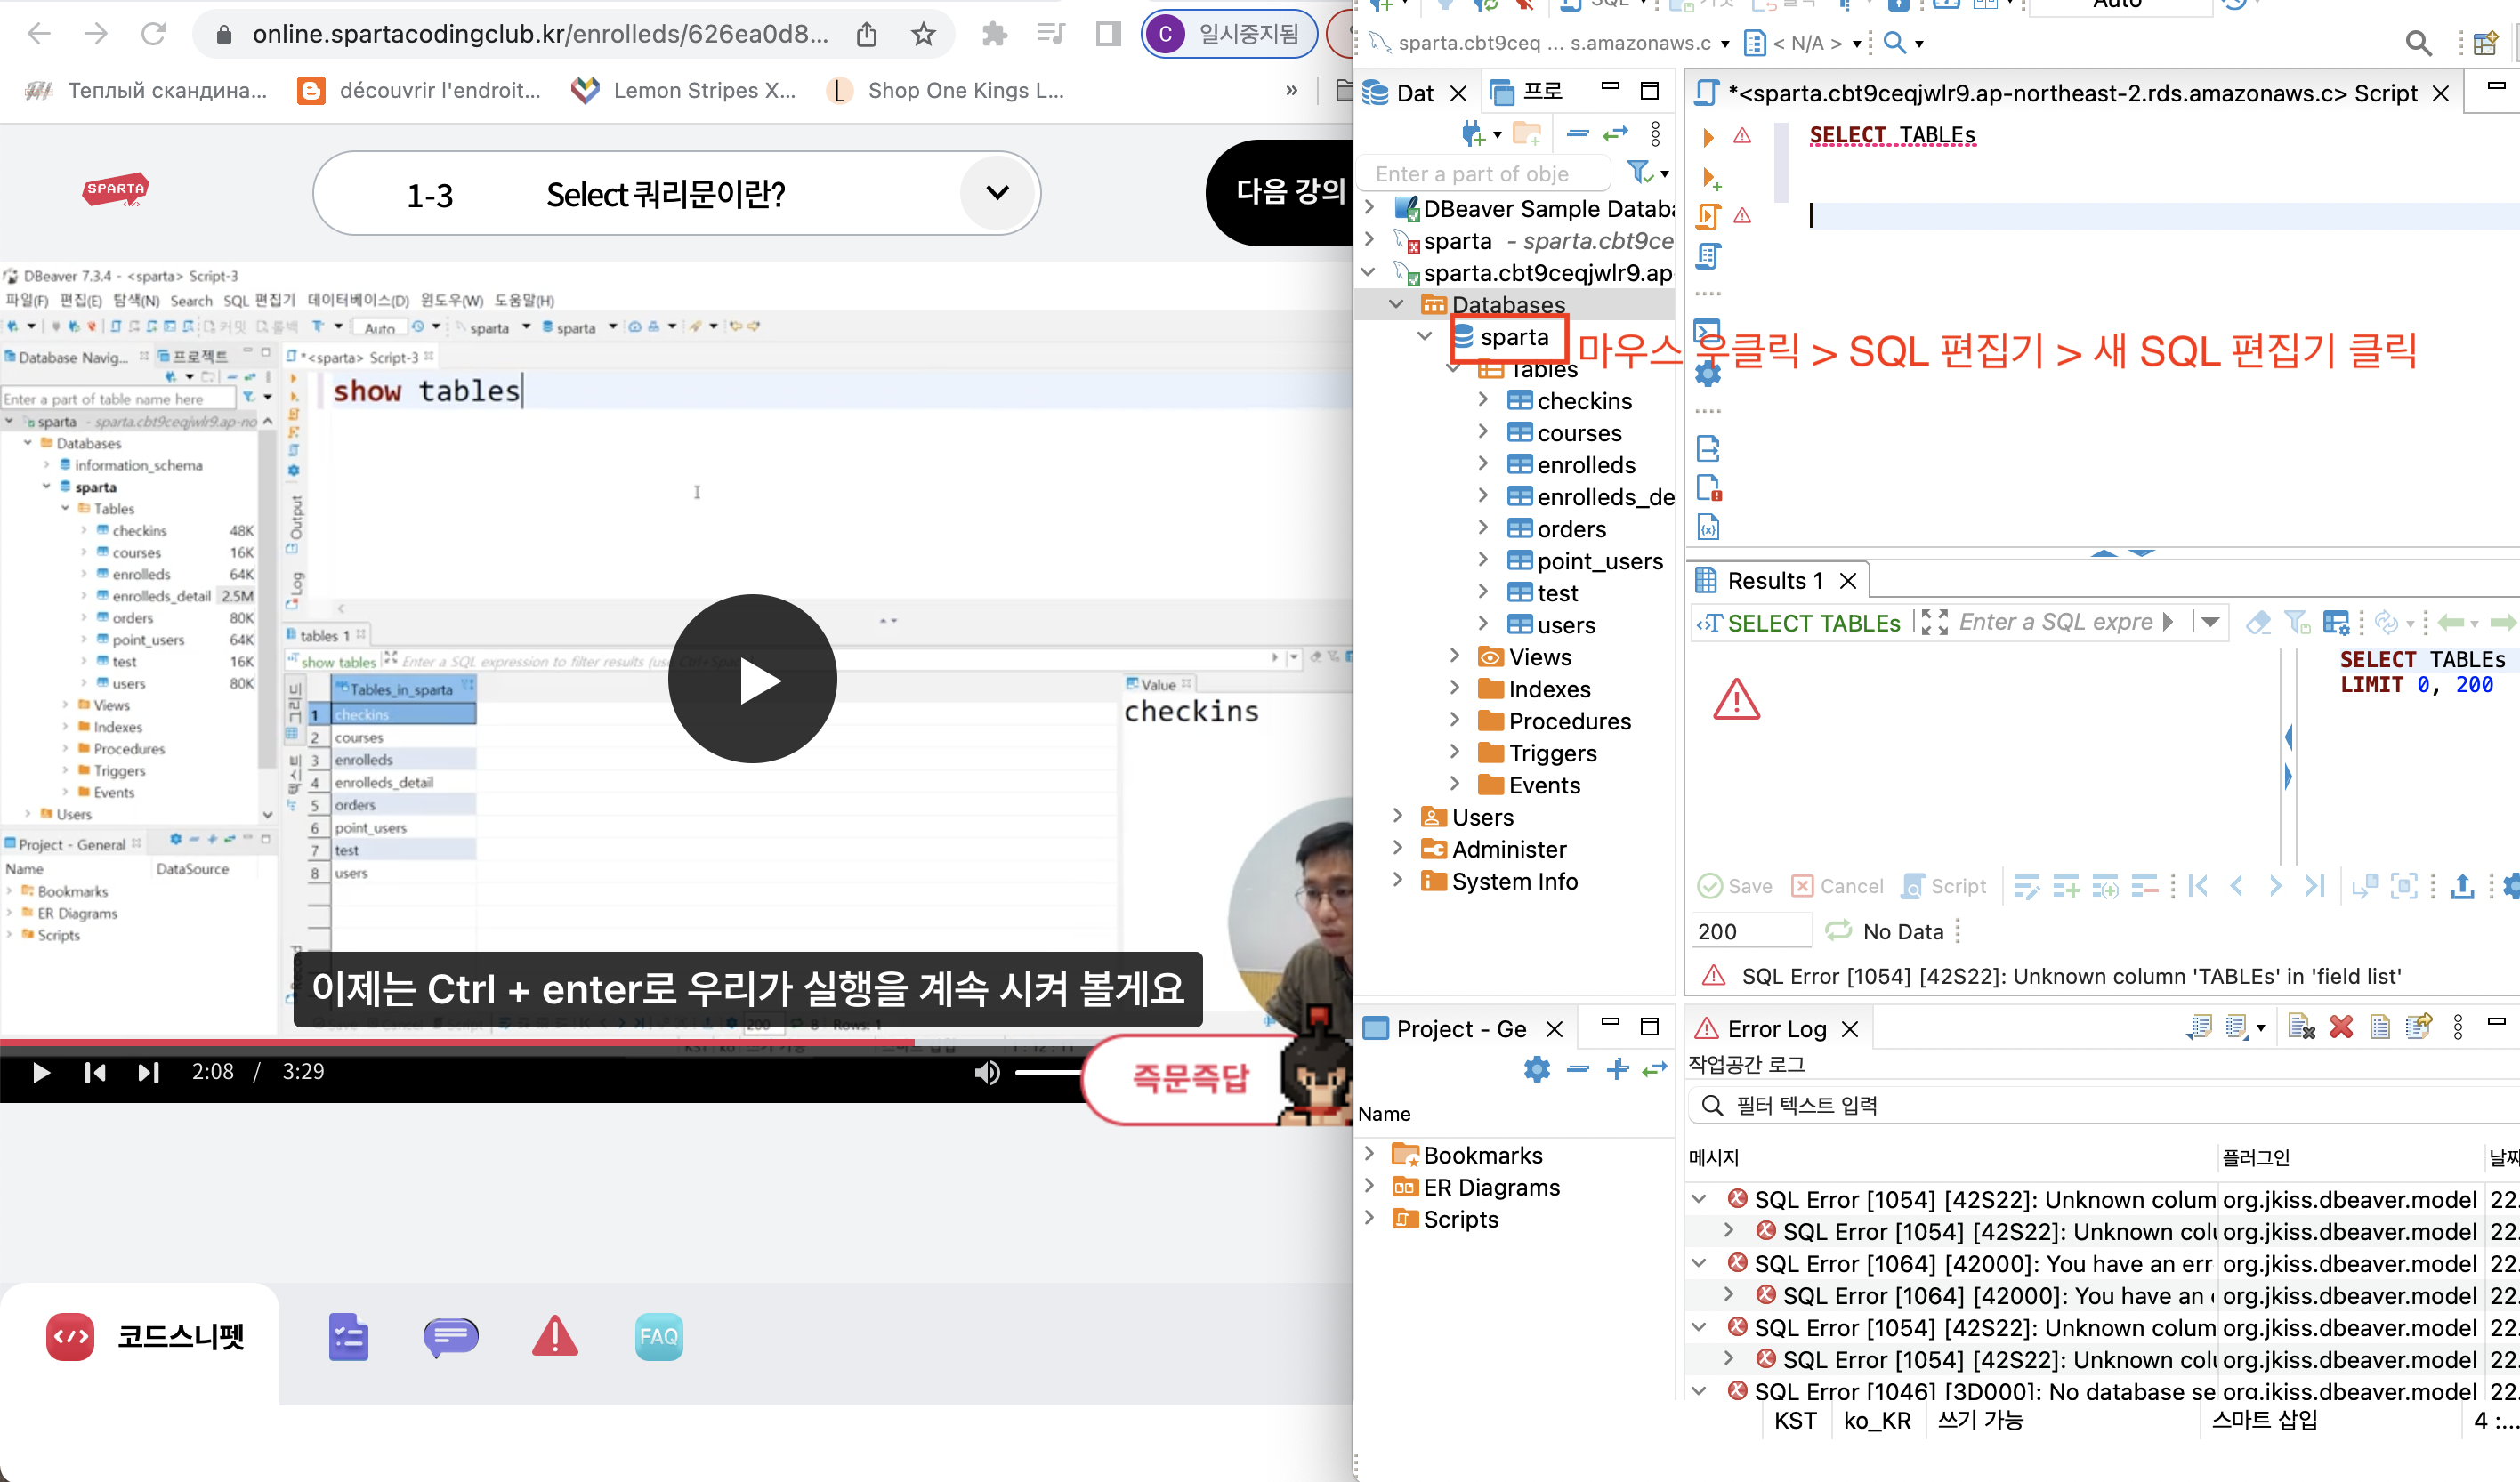Click the Save button in results
Screen dimensions: 2520x1482
click(x=1735, y=885)
